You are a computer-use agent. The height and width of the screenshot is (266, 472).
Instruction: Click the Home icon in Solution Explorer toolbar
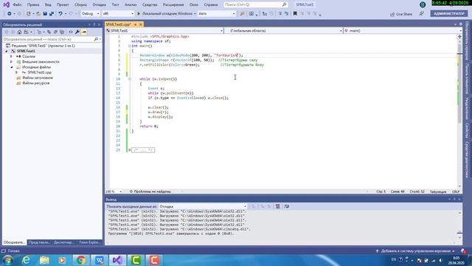point(19,32)
